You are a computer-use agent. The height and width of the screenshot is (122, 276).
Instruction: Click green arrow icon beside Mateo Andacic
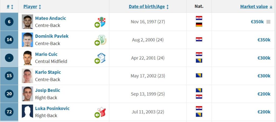pos(97,25)
